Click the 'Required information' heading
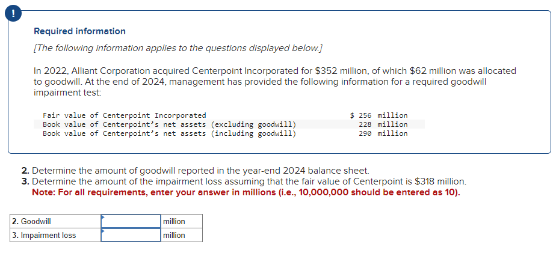Image resolution: width=559 pixels, height=268 pixels. 79,31
